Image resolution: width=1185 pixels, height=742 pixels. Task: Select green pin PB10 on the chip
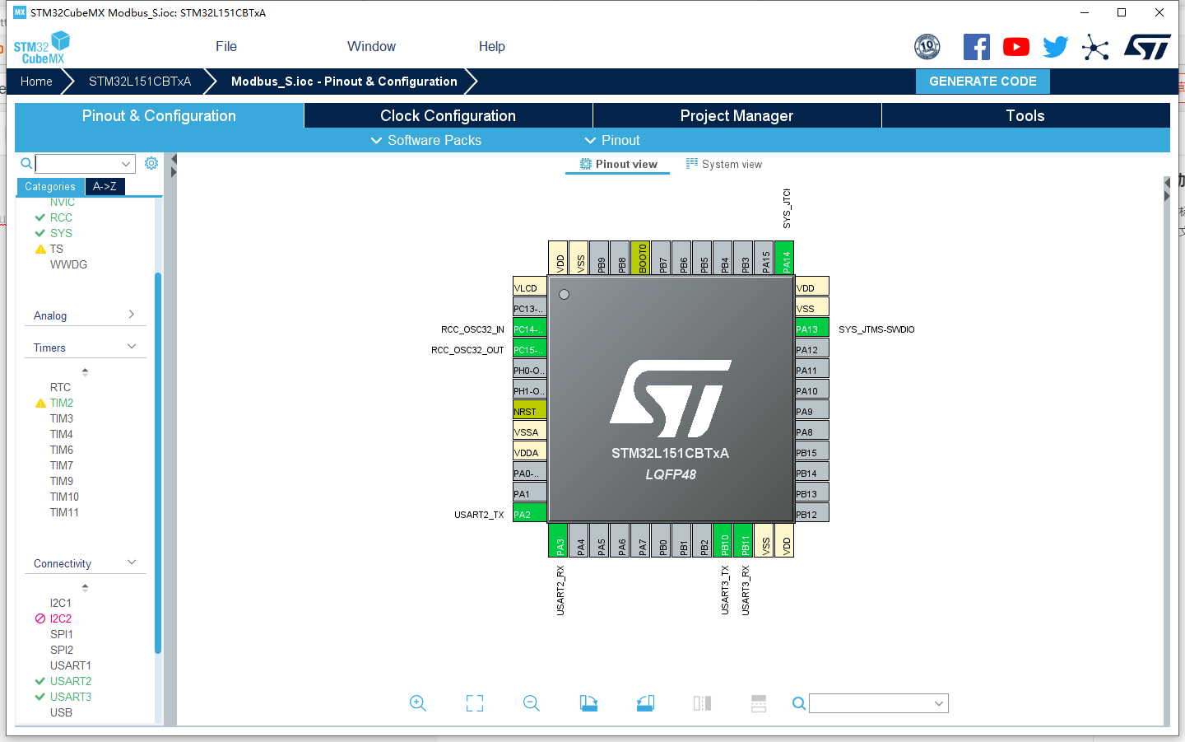click(723, 540)
